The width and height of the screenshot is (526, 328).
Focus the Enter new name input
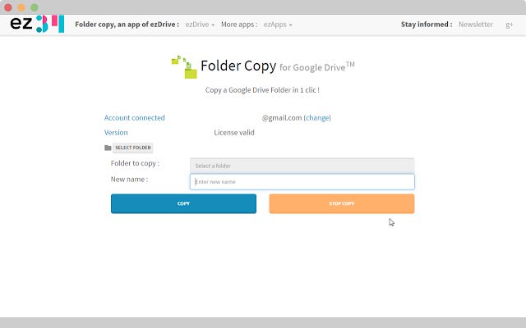click(x=302, y=182)
